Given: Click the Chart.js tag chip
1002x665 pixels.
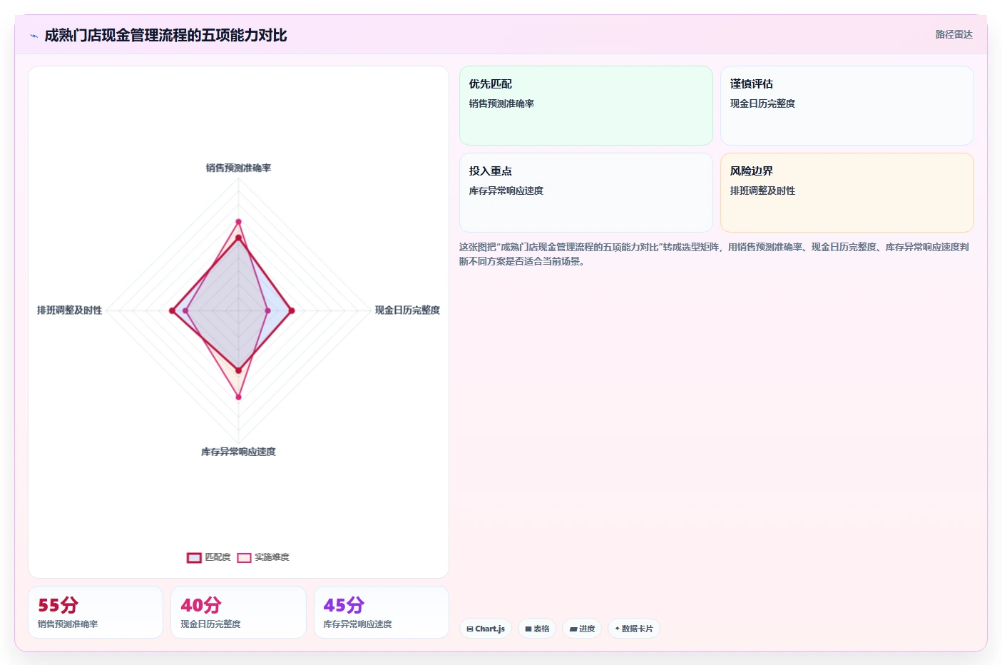Looking at the screenshot, I should coord(486,629).
